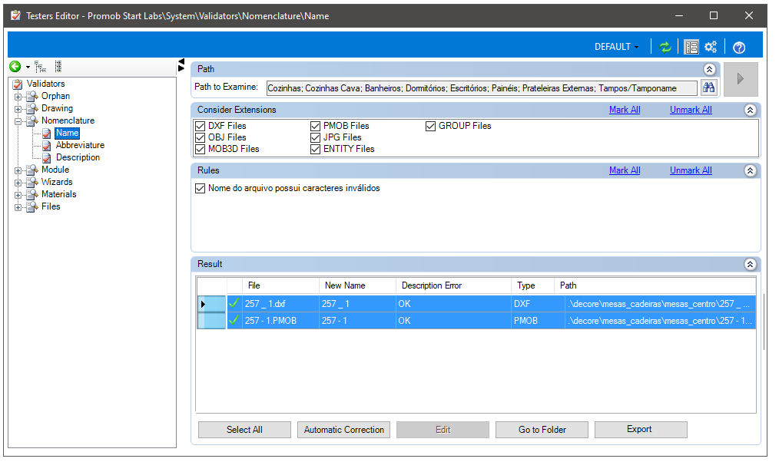Image resolution: width=779 pixels, height=462 pixels.
Task: Click the green back arrow icon
Action: pos(15,67)
